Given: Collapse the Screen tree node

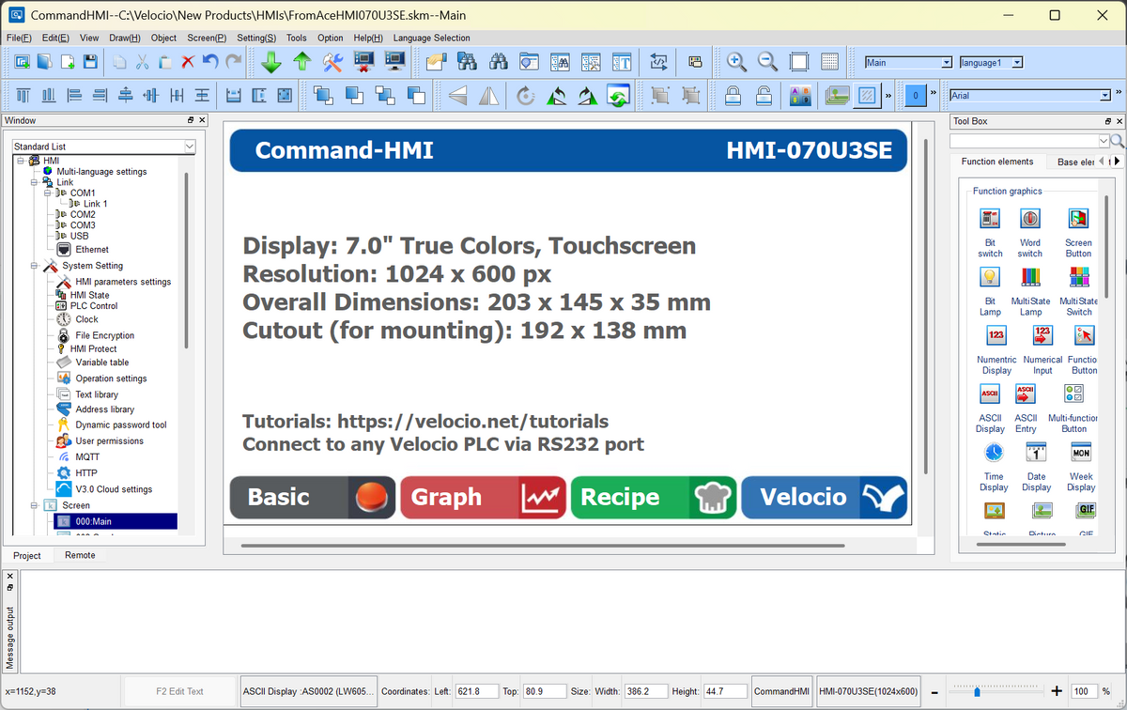Looking at the screenshot, I should click(x=34, y=505).
